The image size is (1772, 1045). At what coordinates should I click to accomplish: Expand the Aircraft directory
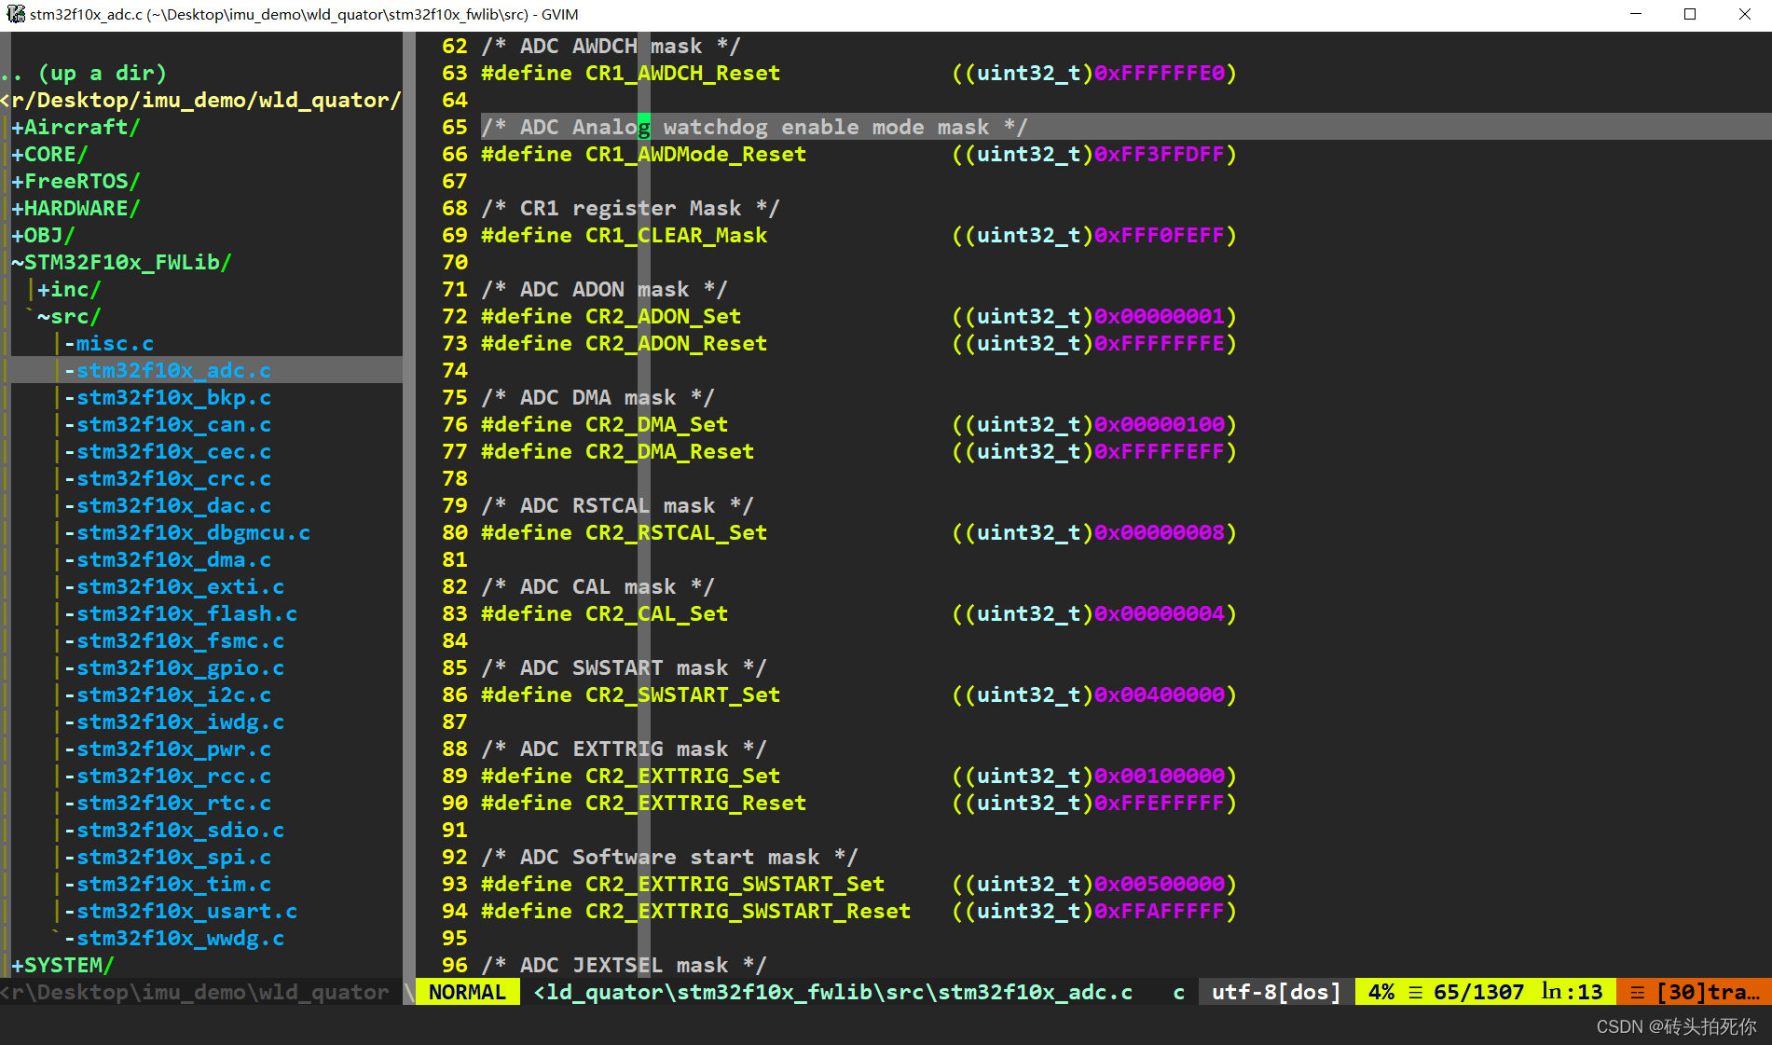(x=75, y=127)
